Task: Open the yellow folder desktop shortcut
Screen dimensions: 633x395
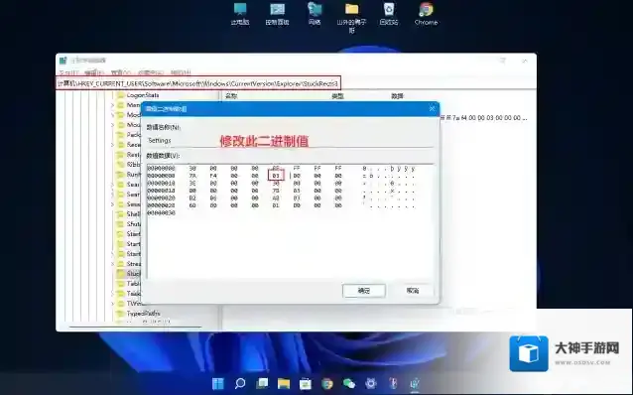Action: coord(351,17)
